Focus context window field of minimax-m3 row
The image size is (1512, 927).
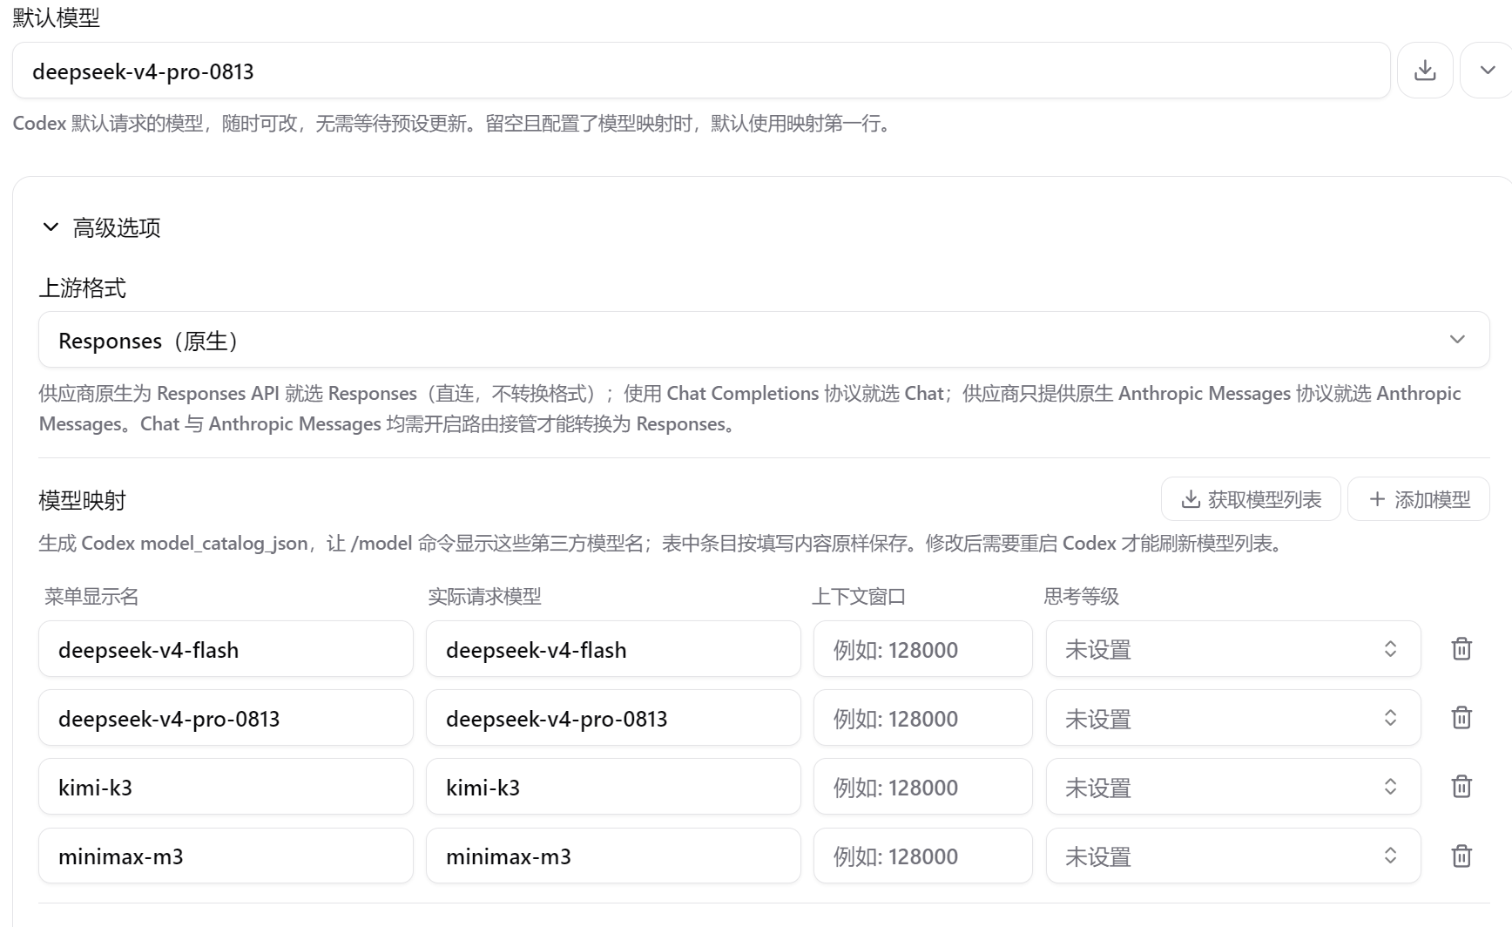(x=923, y=856)
